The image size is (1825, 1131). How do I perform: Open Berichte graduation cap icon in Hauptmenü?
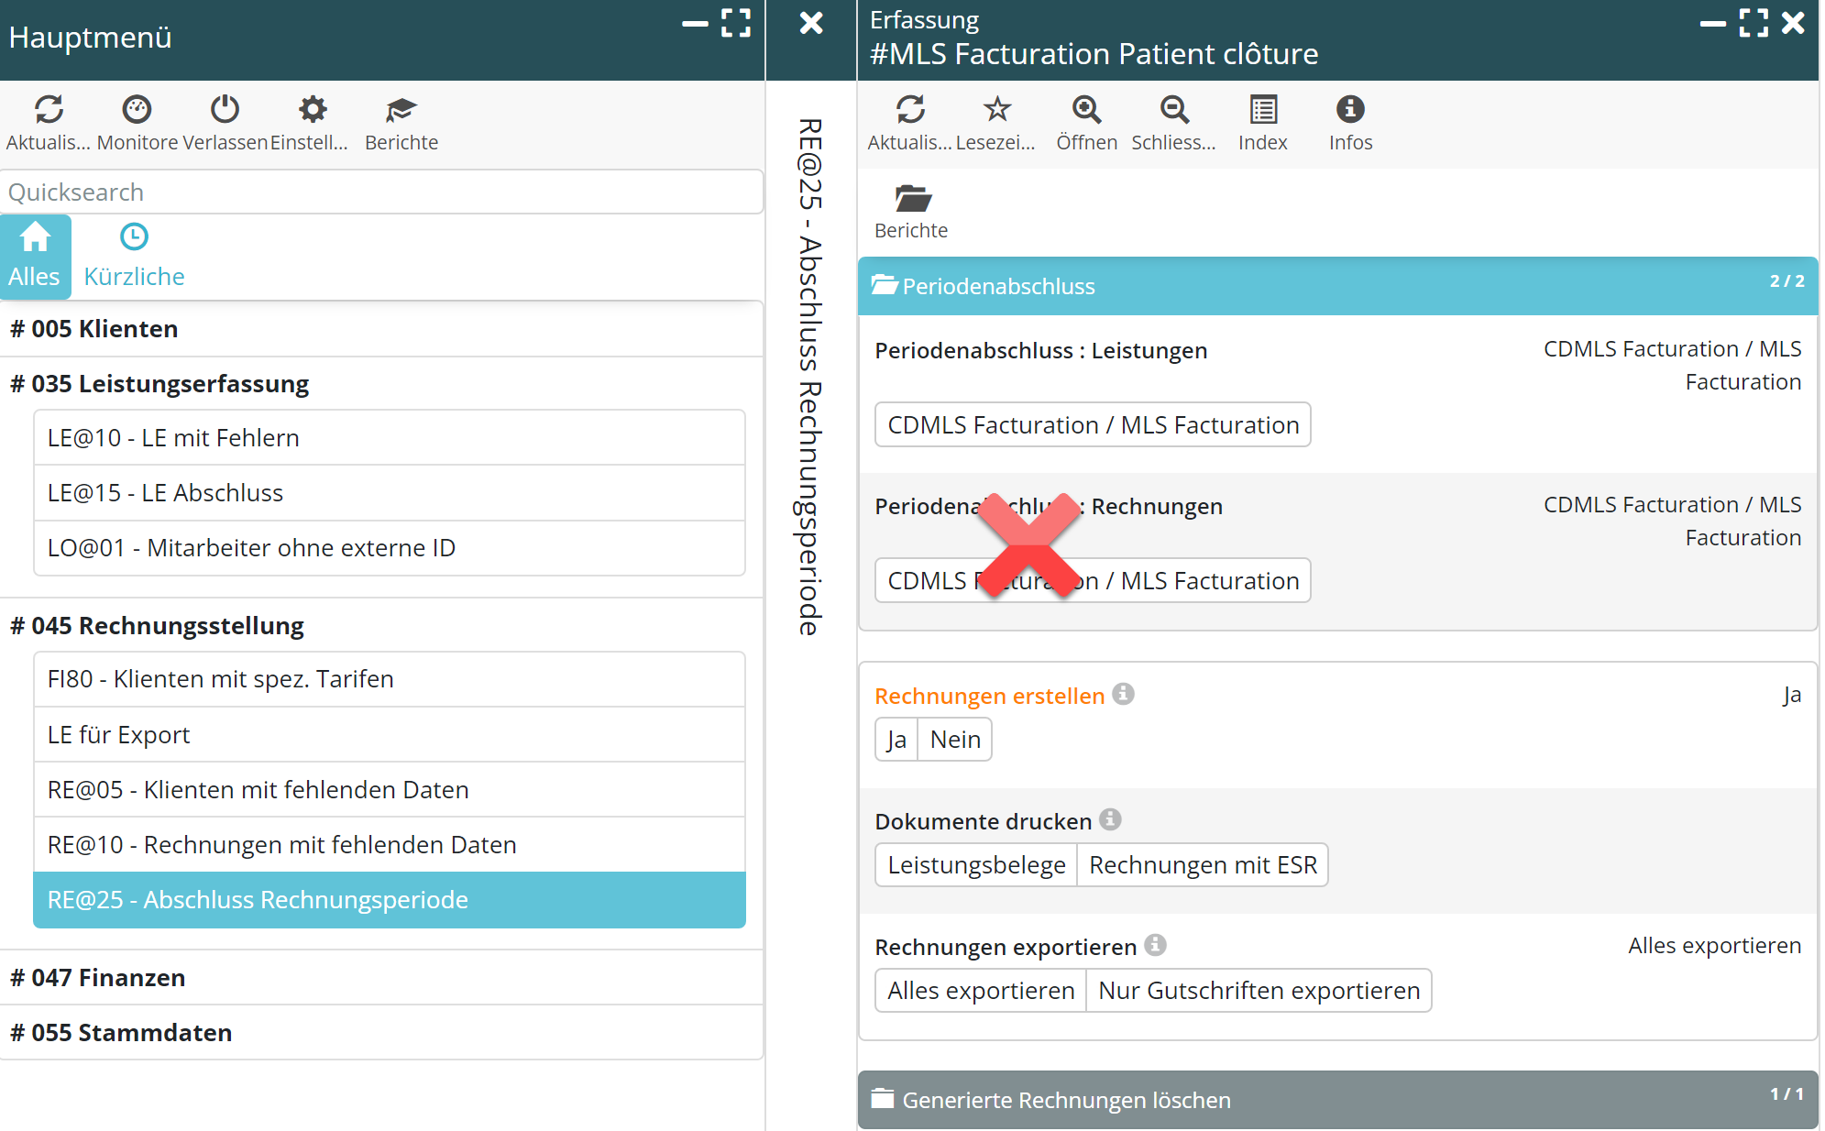click(x=401, y=110)
